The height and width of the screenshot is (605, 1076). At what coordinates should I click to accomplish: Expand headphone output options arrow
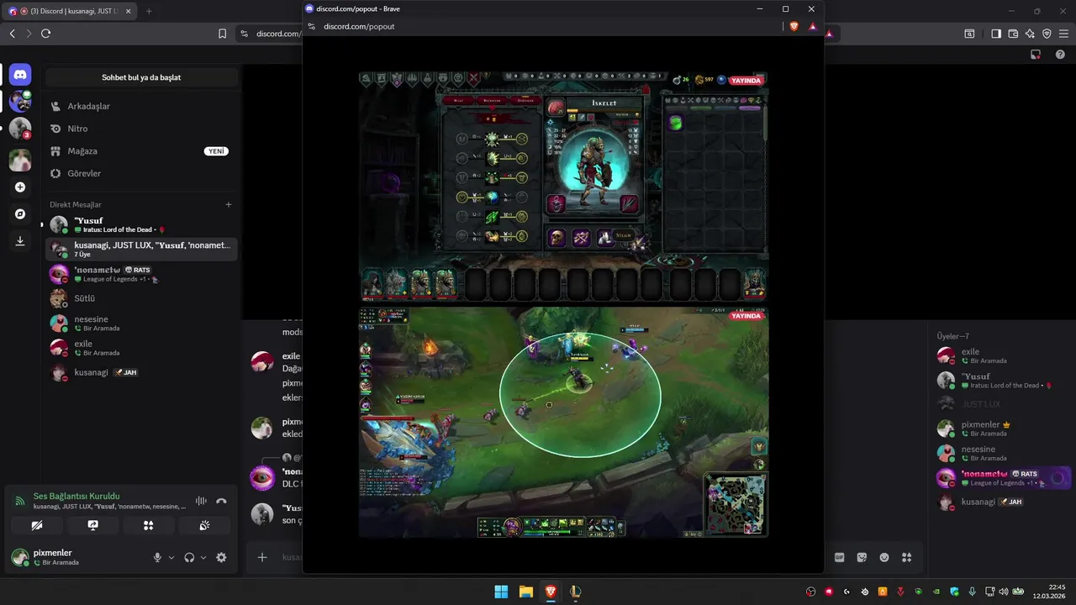203,557
